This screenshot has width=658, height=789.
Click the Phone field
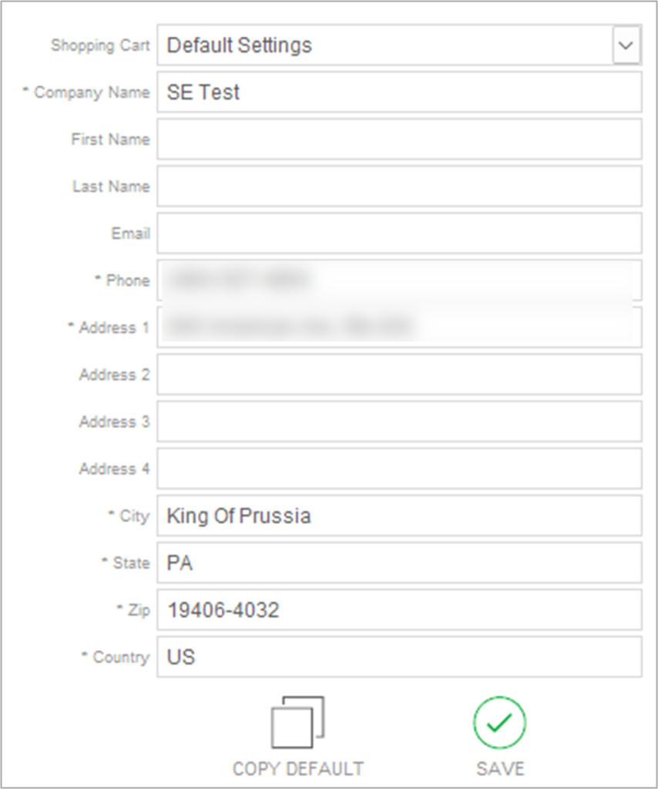[x=398, y=280]
